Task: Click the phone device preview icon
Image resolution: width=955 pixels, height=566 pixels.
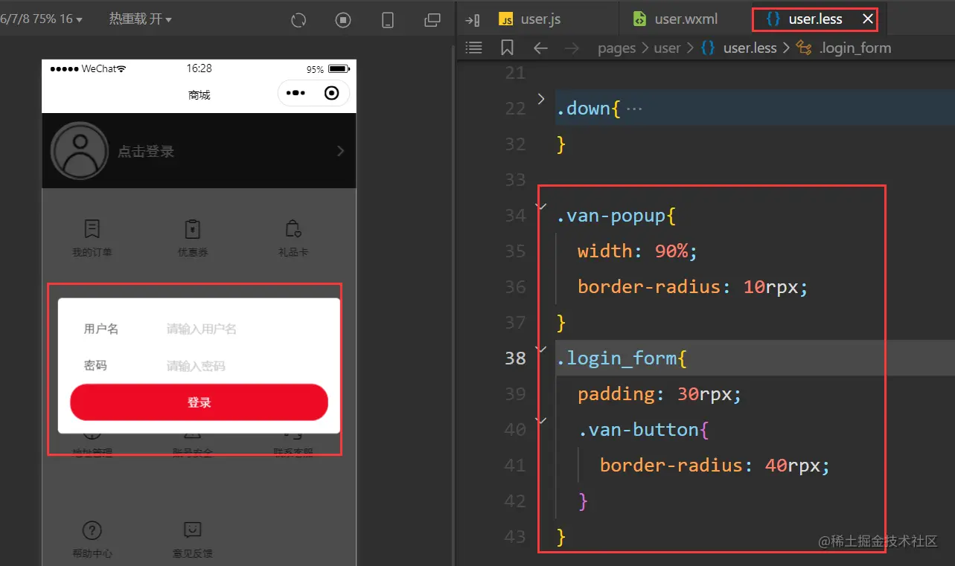Action: coord(388,20)
